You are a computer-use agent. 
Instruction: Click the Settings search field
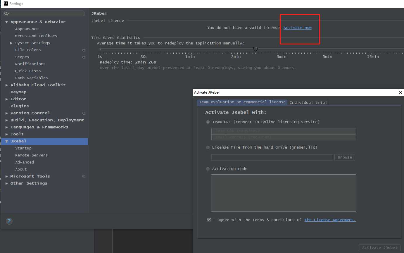44,13
